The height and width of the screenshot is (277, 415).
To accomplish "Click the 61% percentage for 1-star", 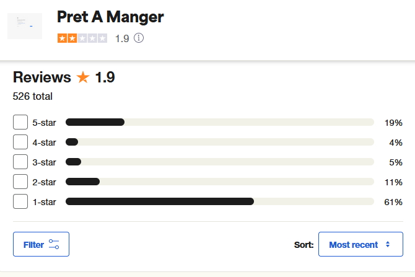I will [393, 202].
